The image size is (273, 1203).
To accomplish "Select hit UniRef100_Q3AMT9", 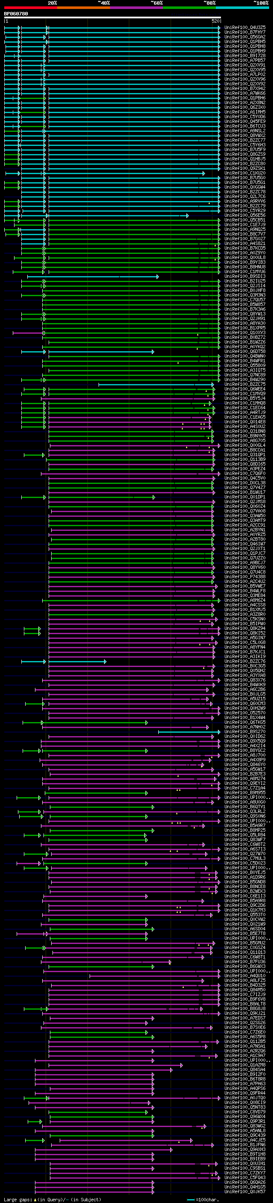I will pos(245,520).
